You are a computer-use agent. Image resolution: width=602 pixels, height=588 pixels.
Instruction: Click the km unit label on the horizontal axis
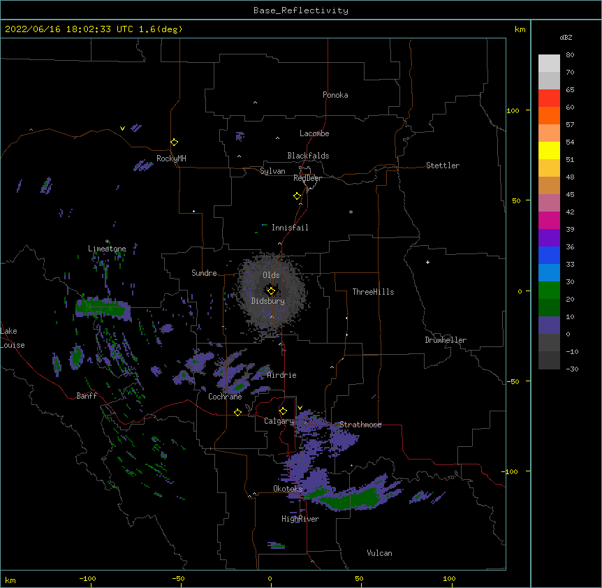click(10, 580)
